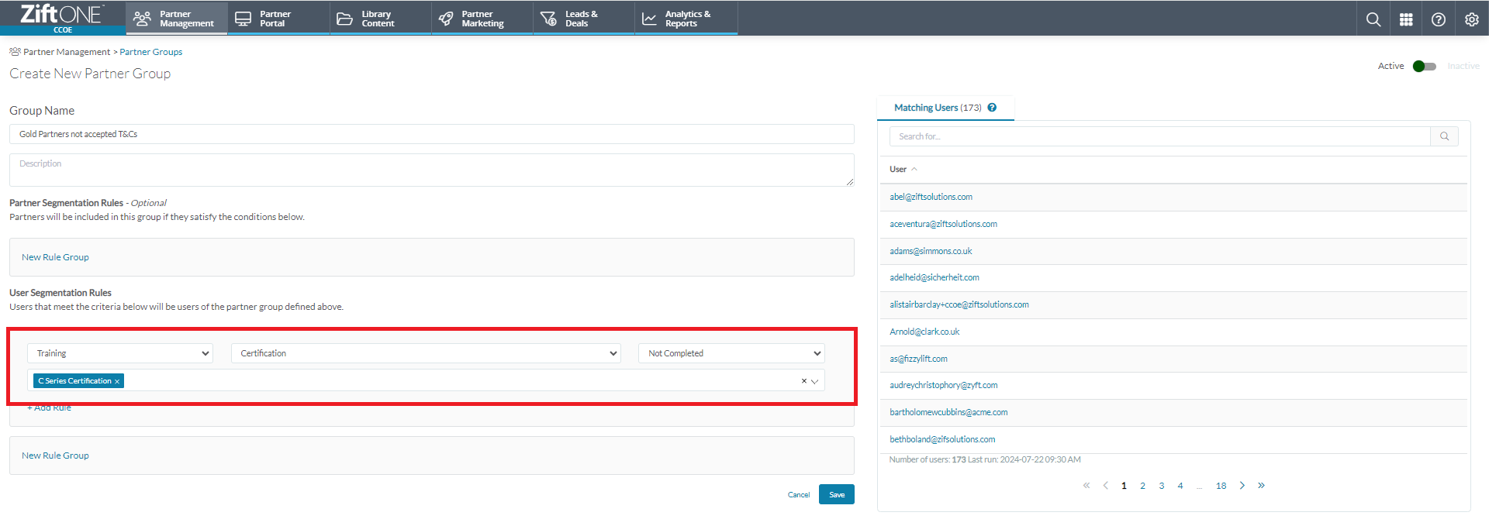The height and width of the screenshot is (526, 1489).
Task: Follow the Partner Groups breadcrumb
Action: coord(151,52)
